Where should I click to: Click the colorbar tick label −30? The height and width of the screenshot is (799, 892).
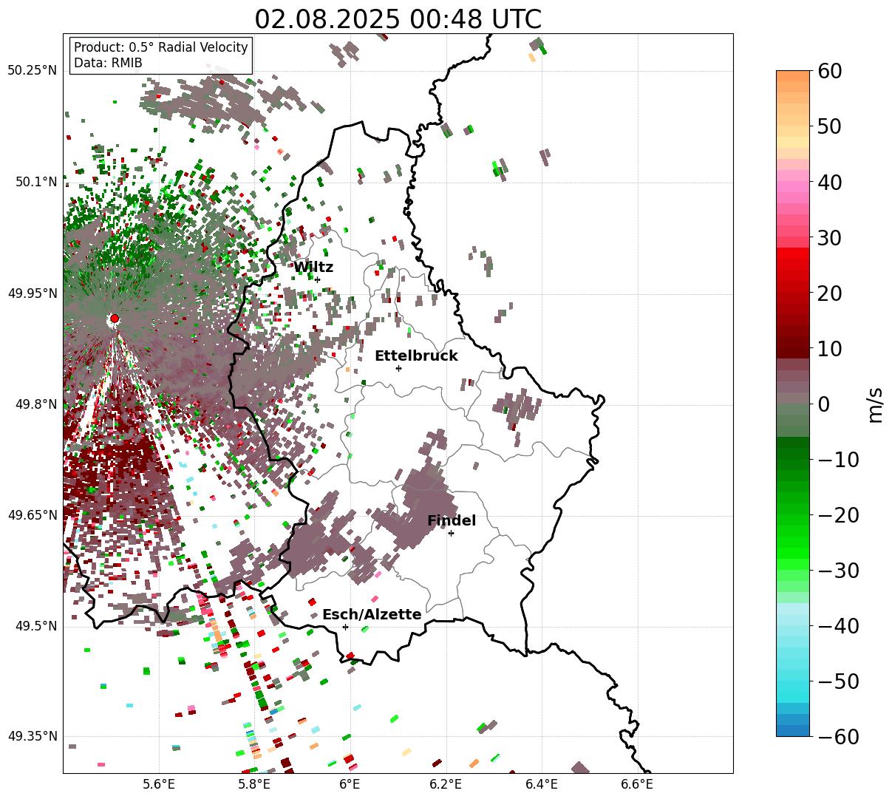(x=839, y=571)
